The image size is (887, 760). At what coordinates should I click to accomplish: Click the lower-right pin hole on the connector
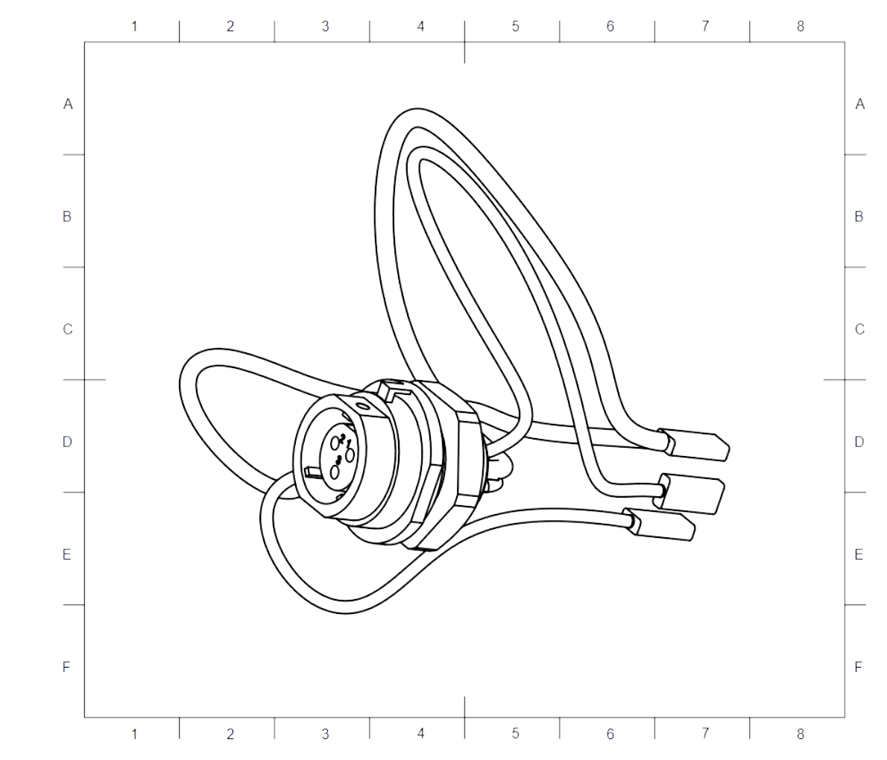(x=350, y=454)
